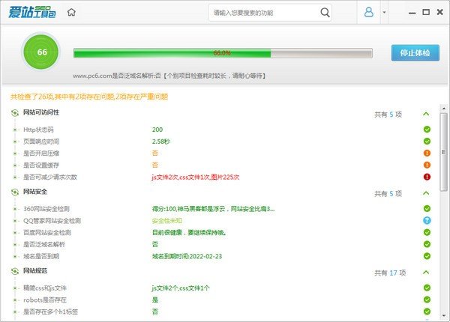The height and width of the screenshot is (322, 450).
Task: Click the 66.0% progress bar
Action: [223, 53]
